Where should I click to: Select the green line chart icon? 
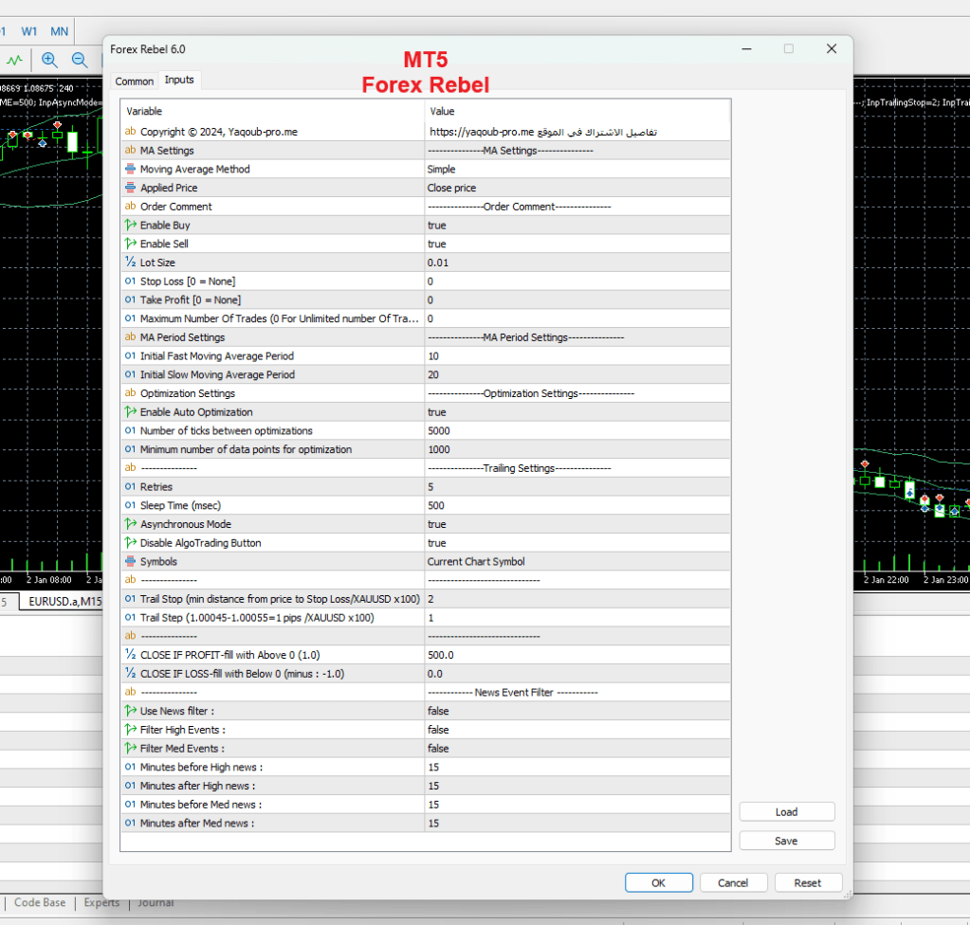point(14,60)
